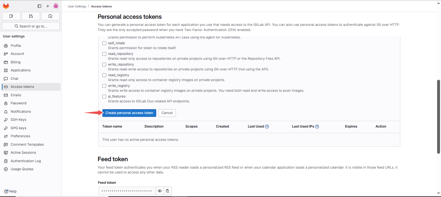Click inside the Feed token field
The image size is (441, 197).
[x=127, y=191]
